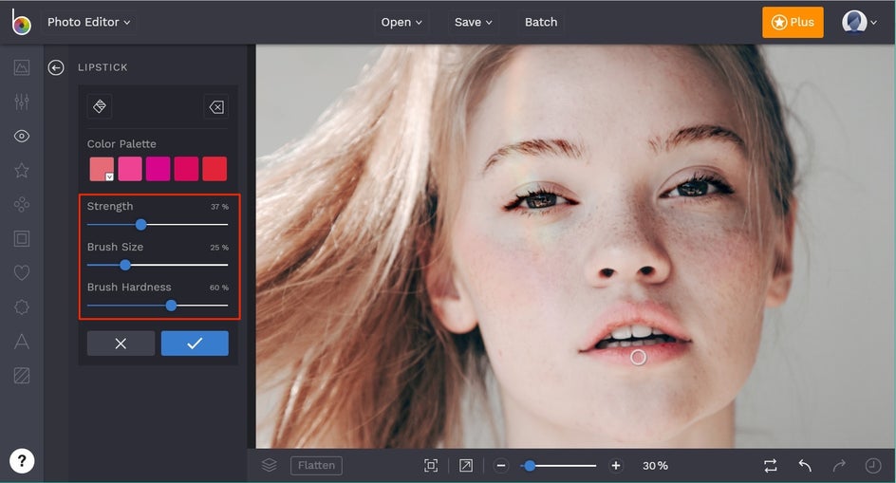Image resolution: width=896 pixels, height=483 pixels.
Task: Click the compare original icon
Action: click(771, 466)
